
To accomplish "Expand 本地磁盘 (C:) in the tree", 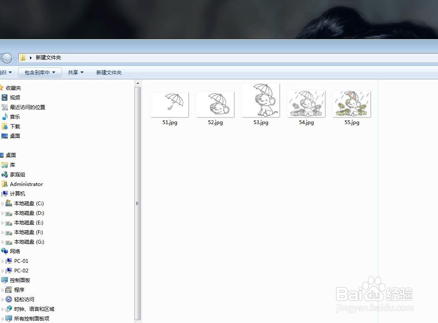I will [x=3, y=203].
